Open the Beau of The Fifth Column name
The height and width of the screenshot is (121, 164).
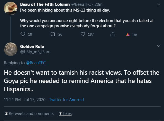click(x=45, y=4)
